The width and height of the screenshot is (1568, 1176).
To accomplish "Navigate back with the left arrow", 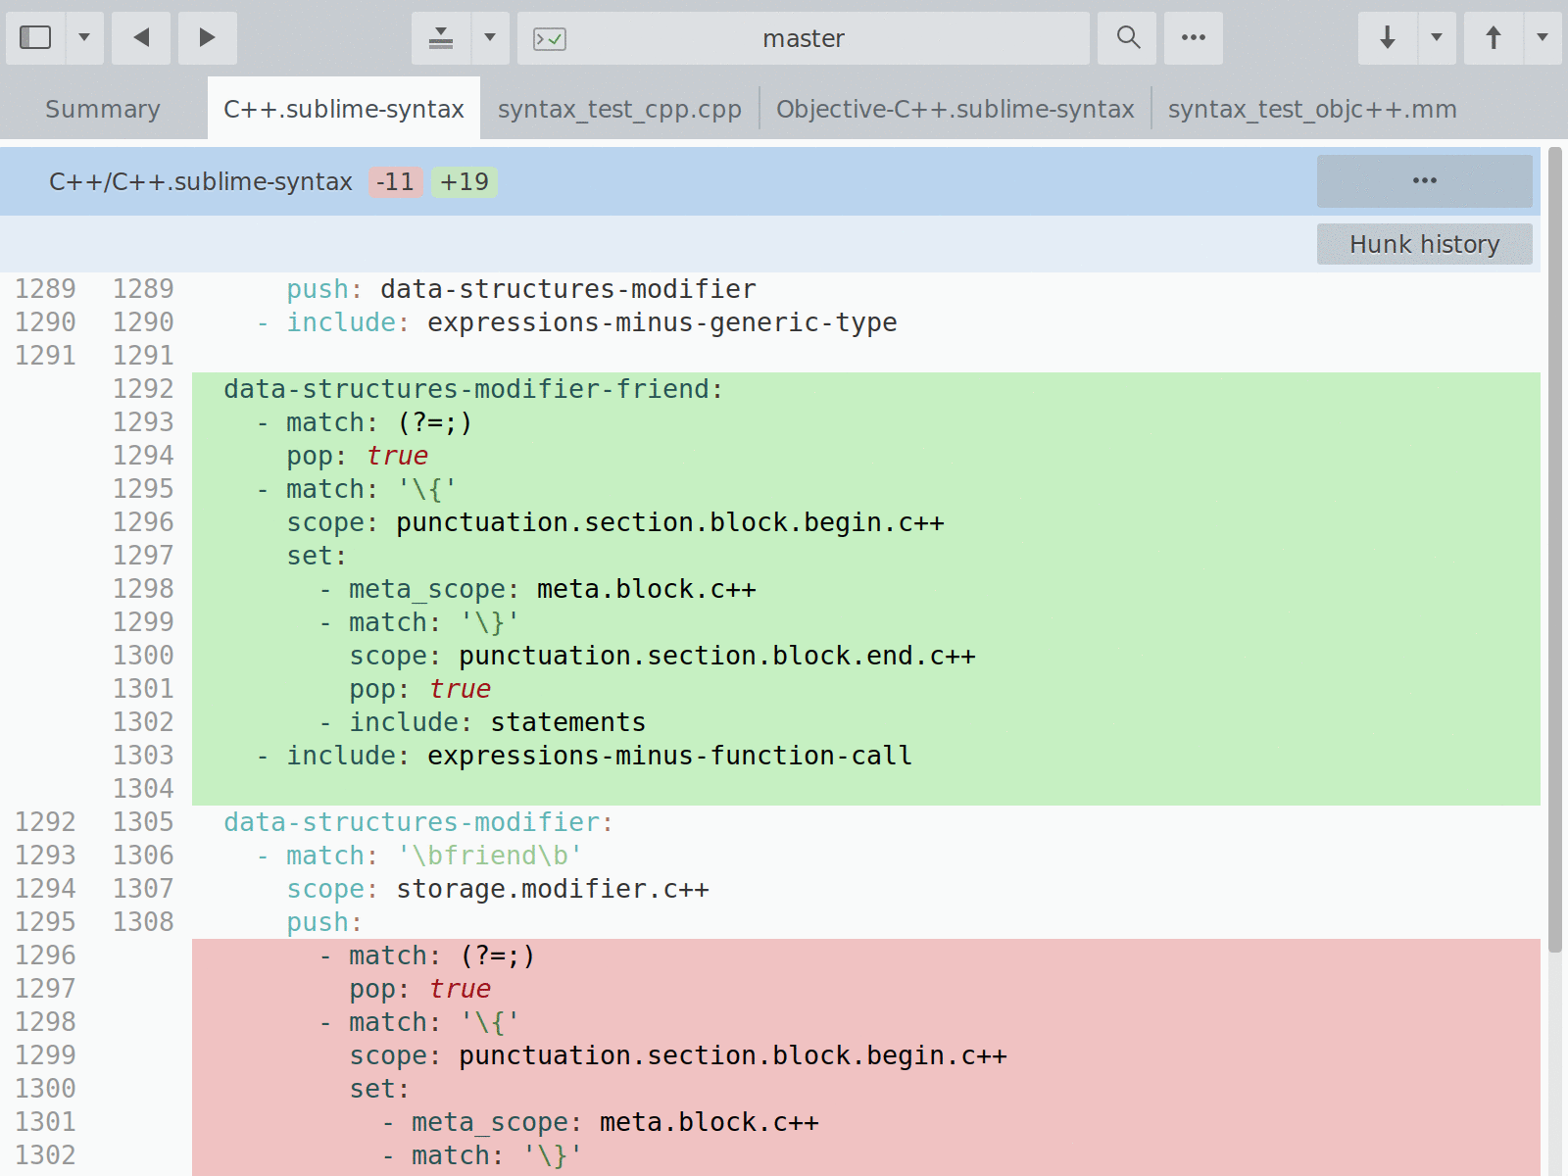I will click(x=141, y=38).
